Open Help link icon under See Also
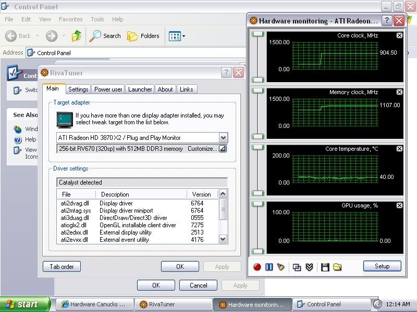The height and width of the screenshot is (312, 417). (x=18, y=139)
